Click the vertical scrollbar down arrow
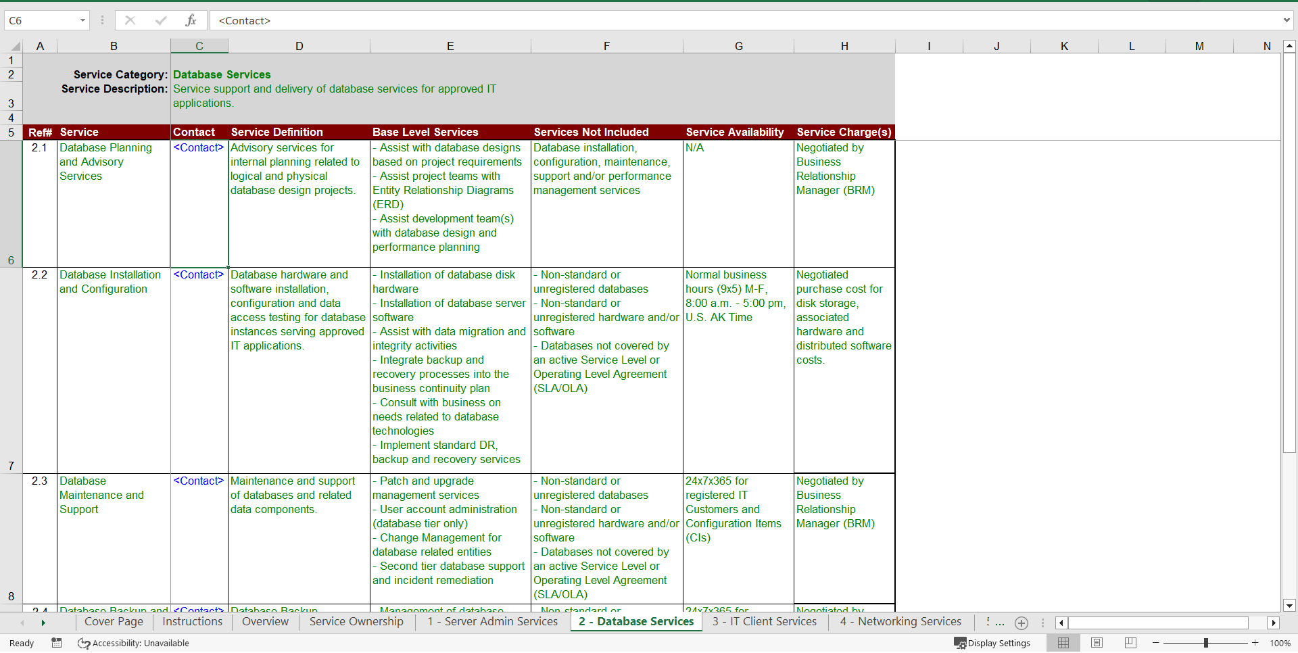Viewport: 1298px width, 653px height. (x=1290, y=606)
